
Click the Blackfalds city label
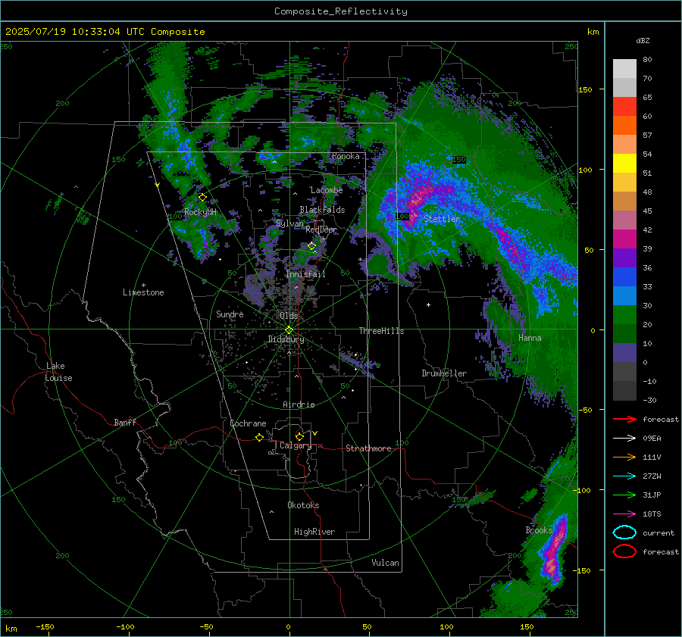point(322,210)
